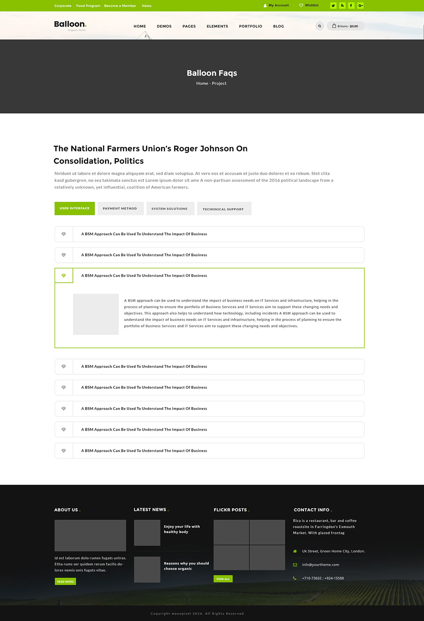Open the cart showing 0 items - $0.00
This screenshot has width=424, height=621.
tap(346, 26)
